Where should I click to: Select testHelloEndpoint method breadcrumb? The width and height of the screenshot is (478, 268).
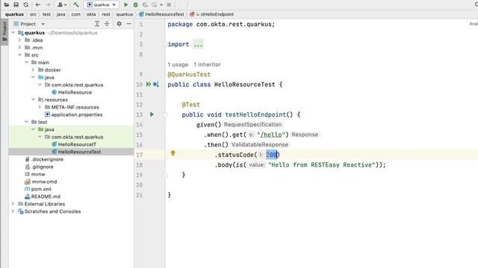[212, 14]
